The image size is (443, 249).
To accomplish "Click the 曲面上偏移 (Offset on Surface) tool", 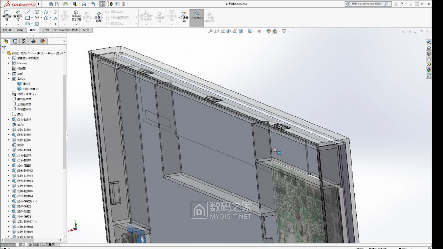I will point(99,17).
